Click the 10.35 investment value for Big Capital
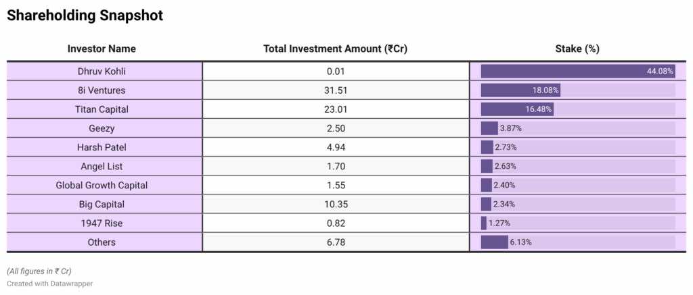This screenshot has height=295, width=693. pos(335,204)
